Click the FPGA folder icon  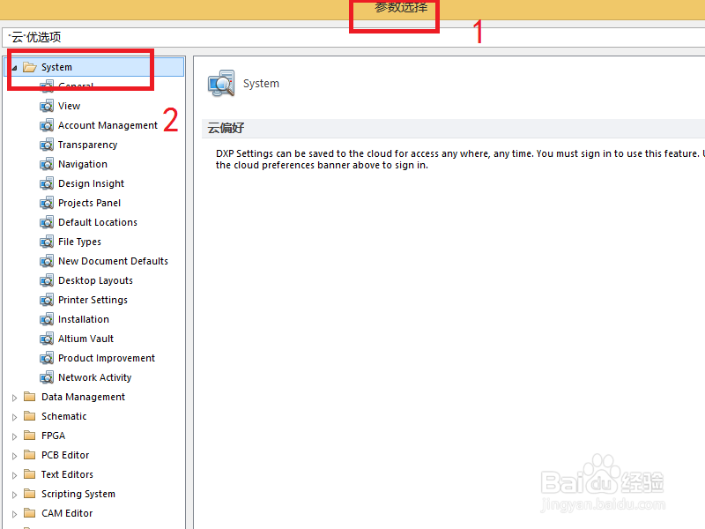coord(30,435)
